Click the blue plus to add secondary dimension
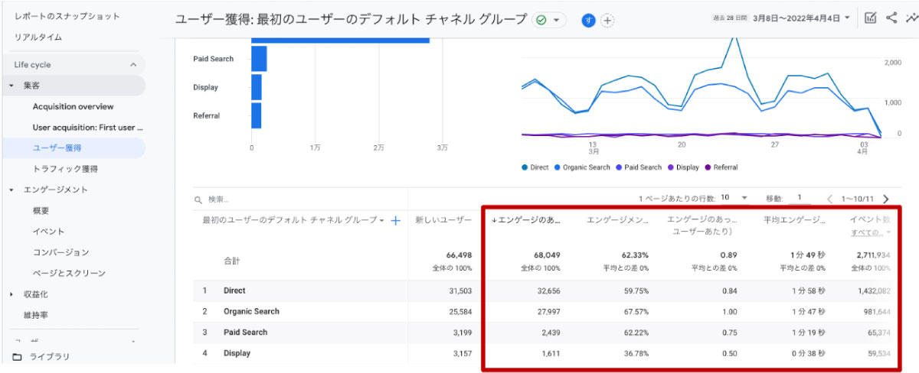The image size is (919, 373). coord(396,220)
